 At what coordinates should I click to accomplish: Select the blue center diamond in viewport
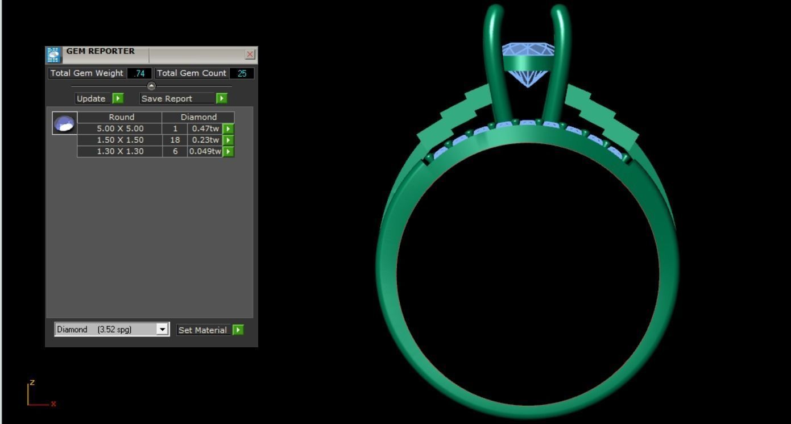click(528, 64)
